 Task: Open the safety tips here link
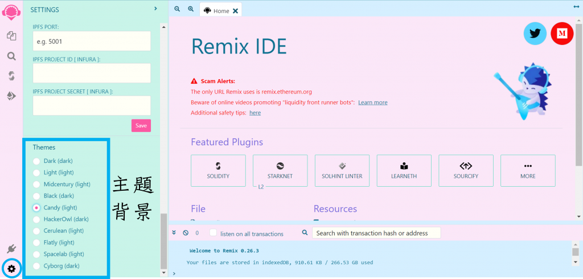[x=255, y=113]
